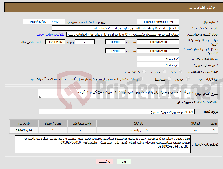The image size is (223, 169).
Task: Open the اطلاعات تماس خریدار link
Action: (50, 34)
